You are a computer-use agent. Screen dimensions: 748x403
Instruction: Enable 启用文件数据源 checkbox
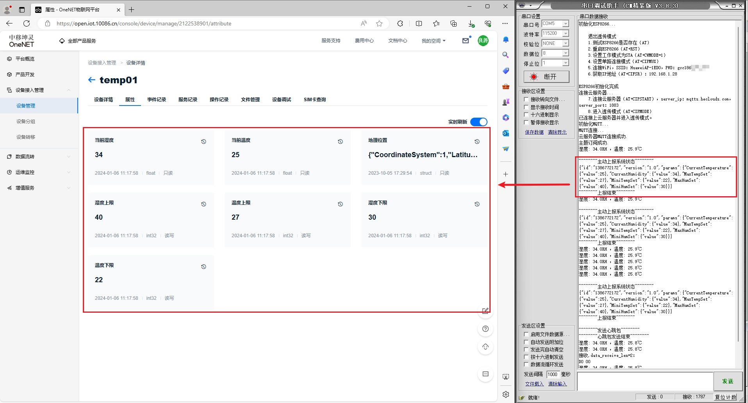526,334
